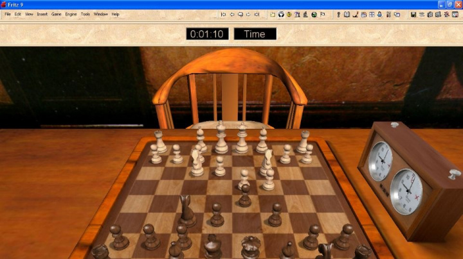Open the File menu

pyautogui.click(x=8, y=14)
